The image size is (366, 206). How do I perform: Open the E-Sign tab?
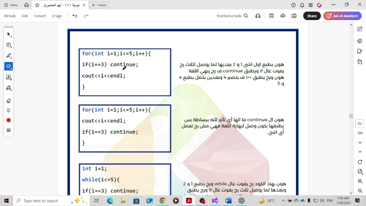tap(57, 16)
